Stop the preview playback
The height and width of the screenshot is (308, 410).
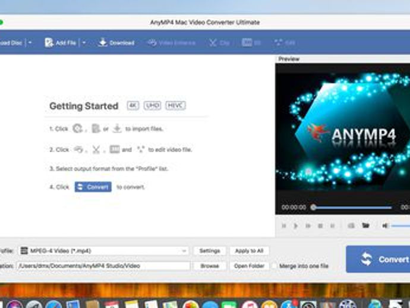320,226
